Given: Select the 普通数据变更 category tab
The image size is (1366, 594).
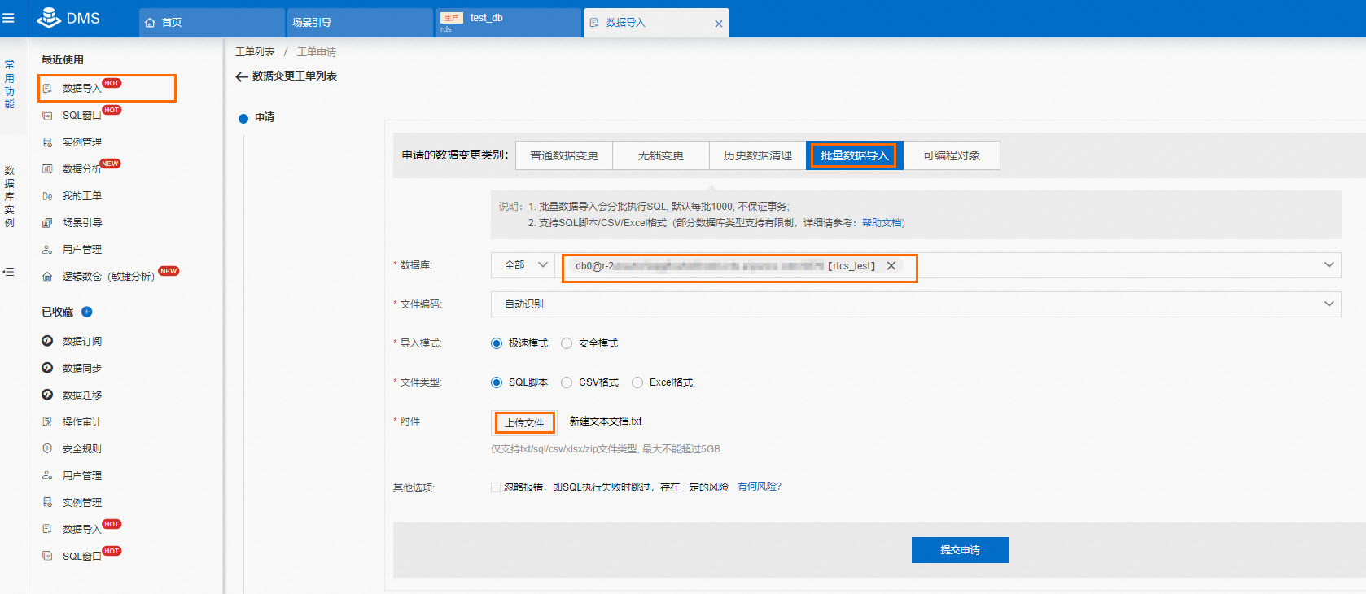Looking at the screenshot, I should pos(564,155).
